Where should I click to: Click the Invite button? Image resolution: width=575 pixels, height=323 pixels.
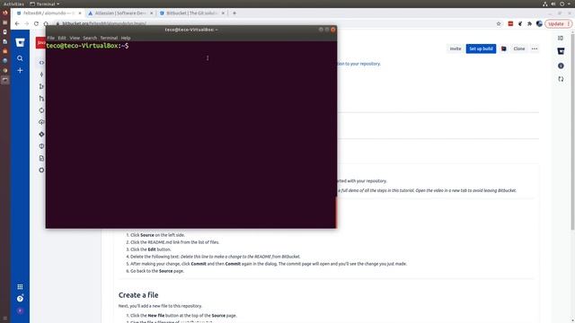coord(456,48)
